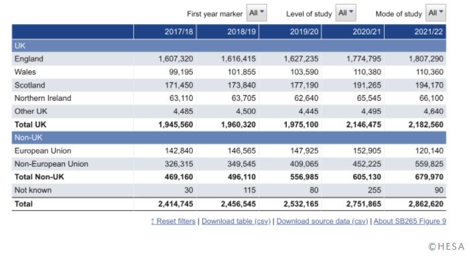Open the First year marker dropdown
This screenshot has width=471, height=259.
click(256, 13)
